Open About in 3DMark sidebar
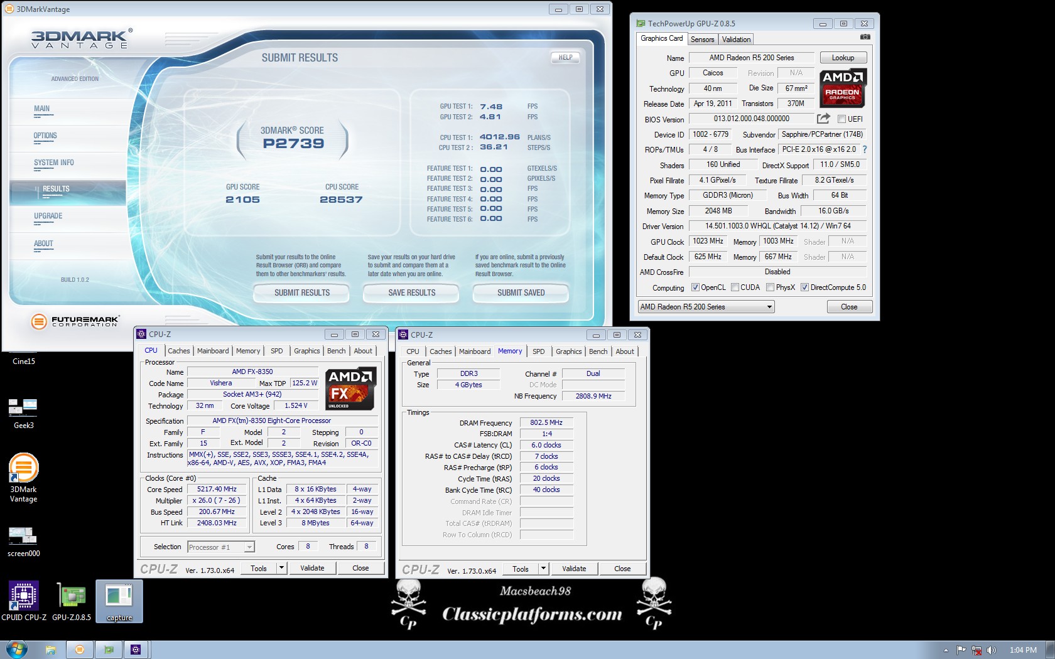Screen dimensions: 1055x659 click(43, 244)
